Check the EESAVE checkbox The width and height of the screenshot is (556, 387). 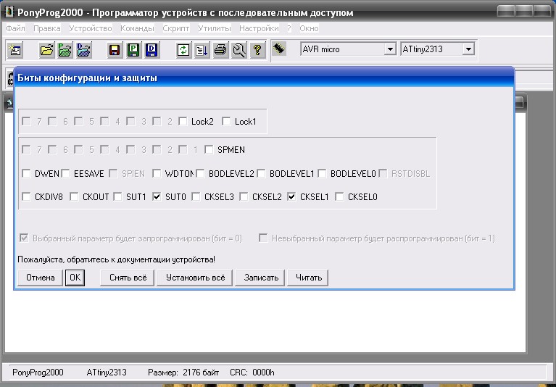click(65, 174)
